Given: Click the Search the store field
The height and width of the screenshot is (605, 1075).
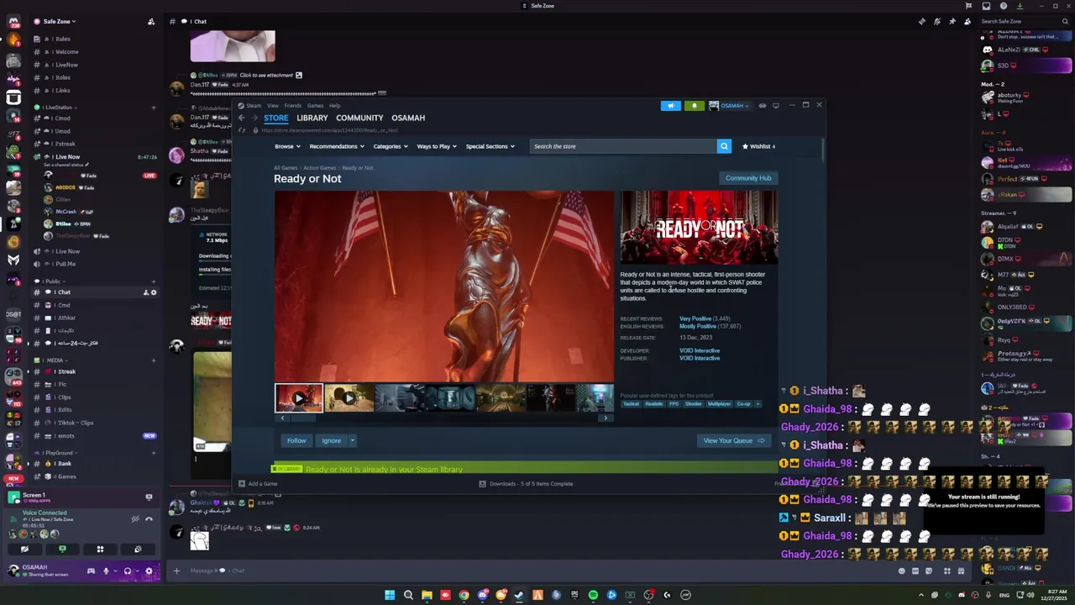Looking at the screenshot, I should pos(624,146).
